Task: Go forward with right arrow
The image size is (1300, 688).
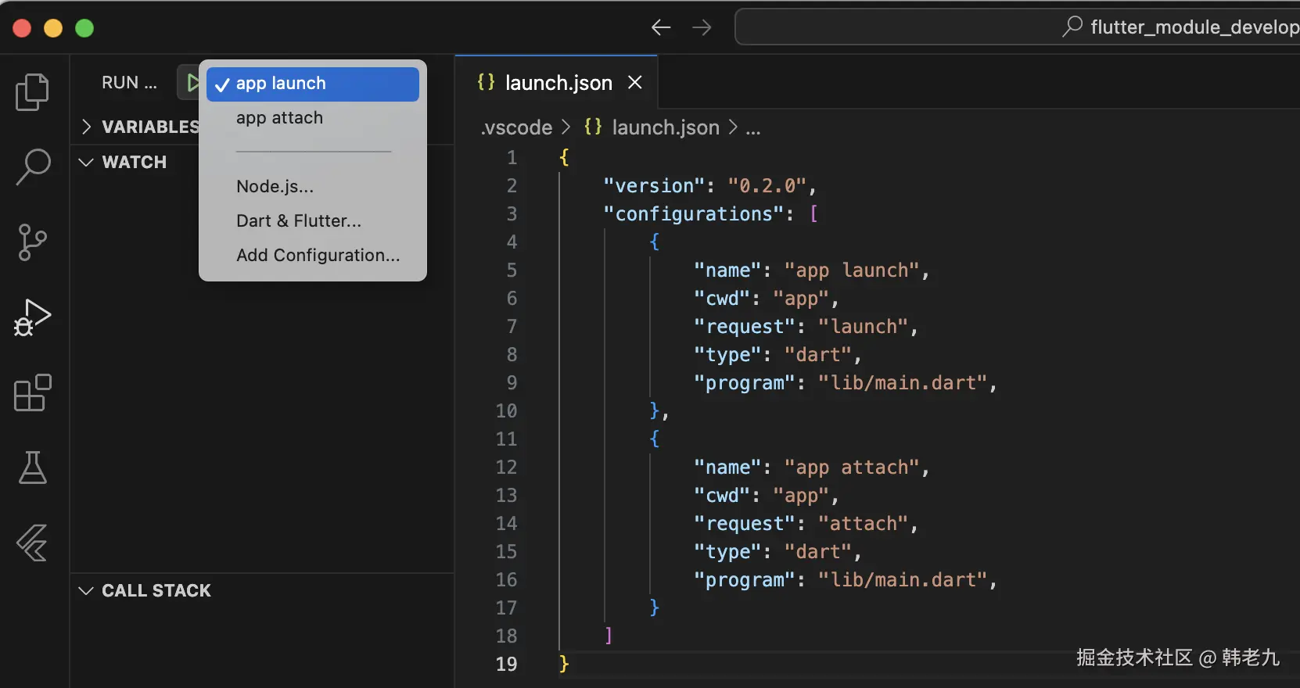Action: click(x=702, y=27)
